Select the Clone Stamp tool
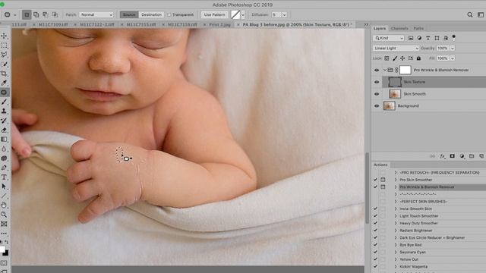 [x=4, y=111]
